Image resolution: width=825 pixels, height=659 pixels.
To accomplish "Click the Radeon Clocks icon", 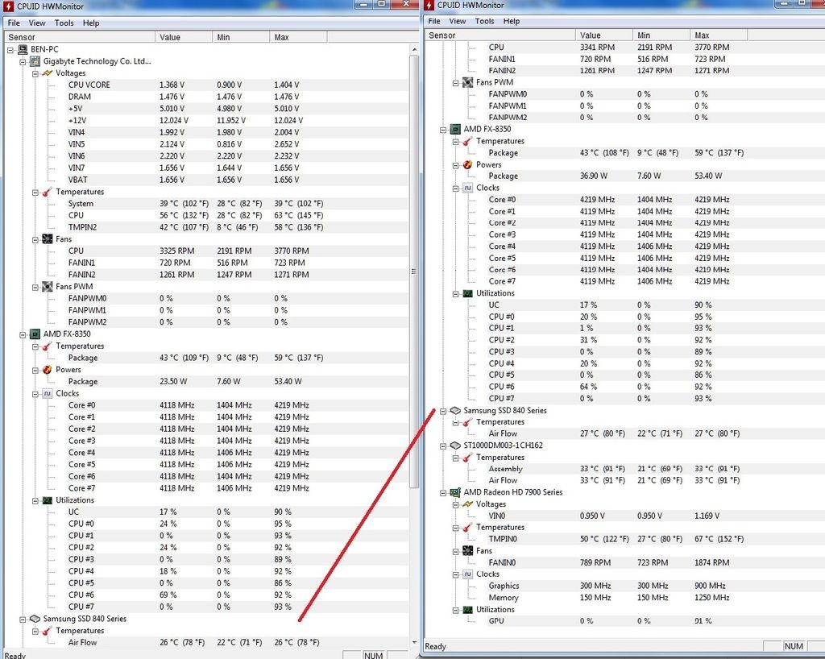I will (468, 574).
